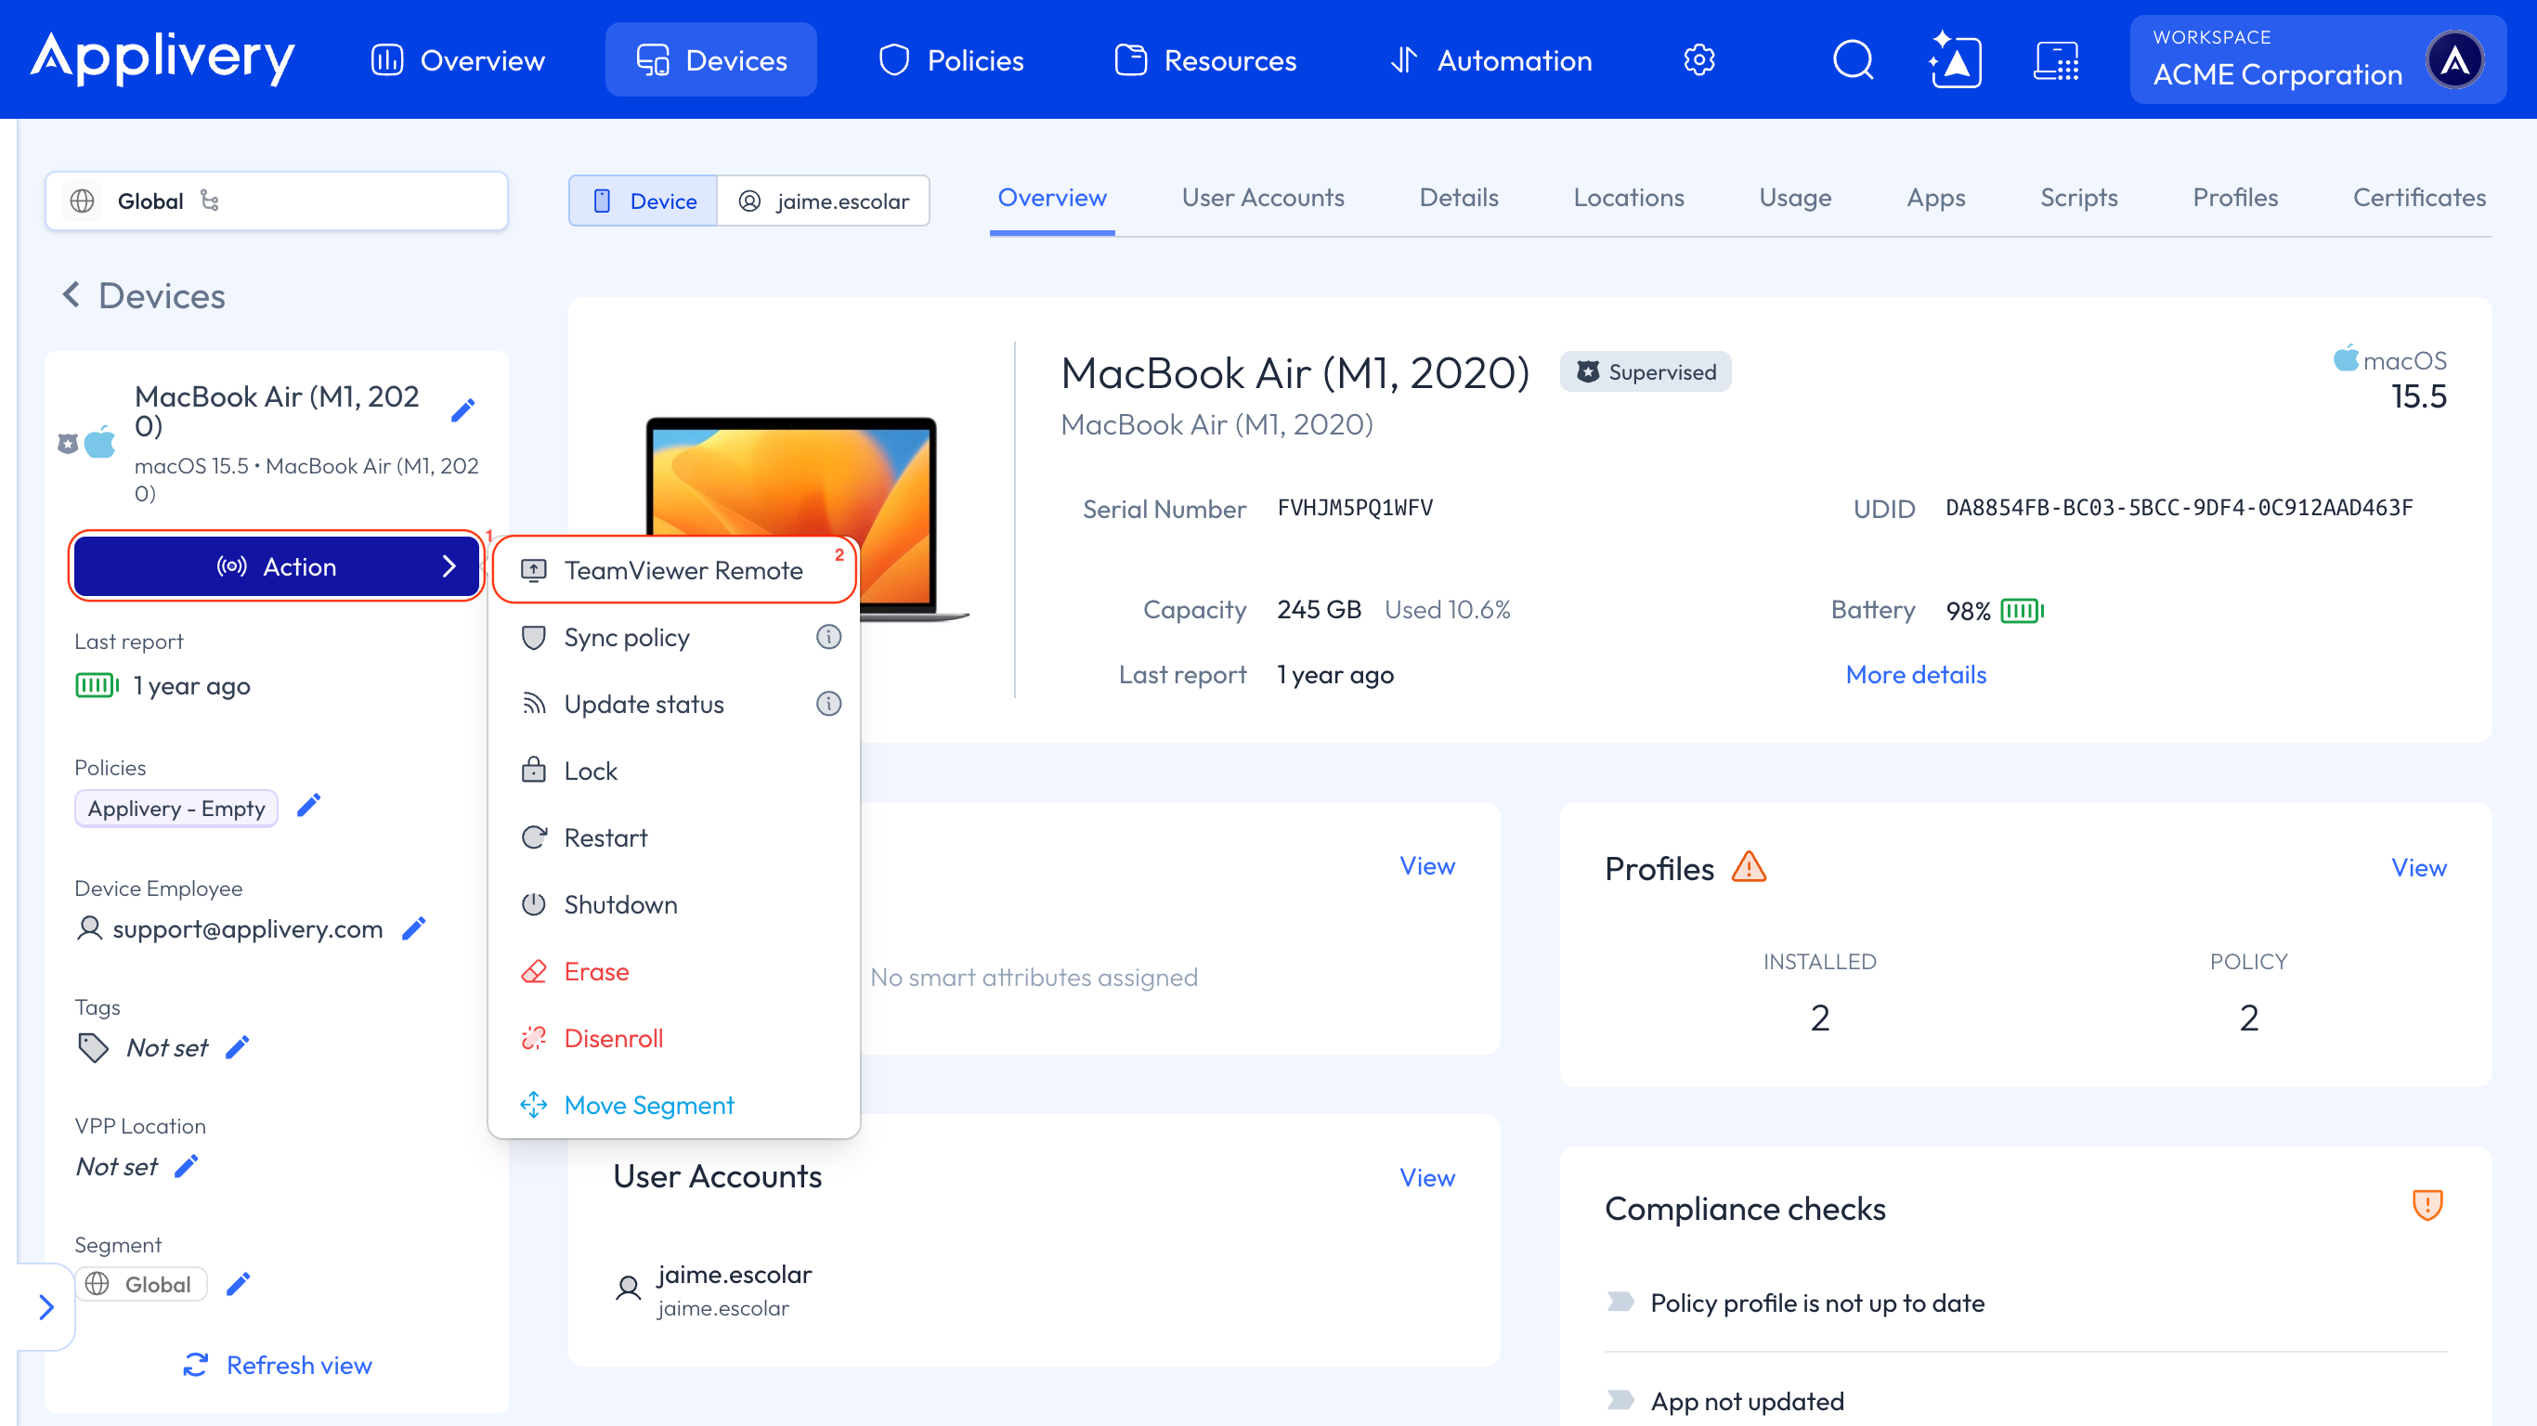Click the segment tree icon next to Global
This screenshot has width=2537, height=1426.
tap(210, 201)
